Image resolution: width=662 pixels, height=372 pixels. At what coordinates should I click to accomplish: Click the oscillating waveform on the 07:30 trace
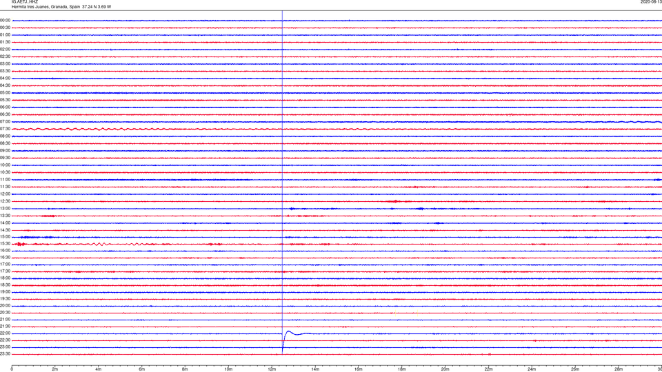[91, 129]
